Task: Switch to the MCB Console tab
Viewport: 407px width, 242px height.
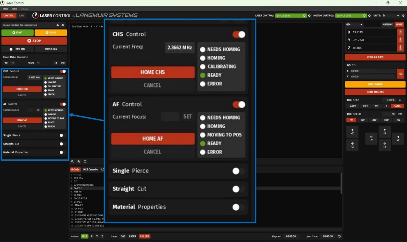Action: click(90, 169)
